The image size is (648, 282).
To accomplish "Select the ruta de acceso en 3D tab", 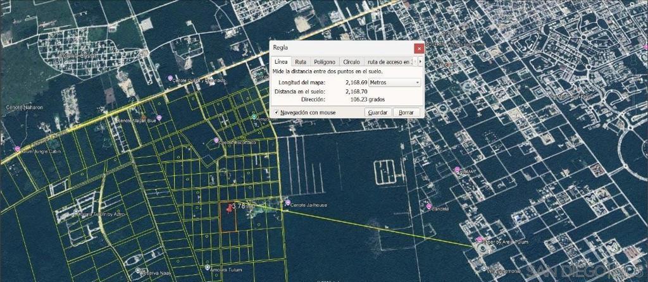I will [389, 62].
